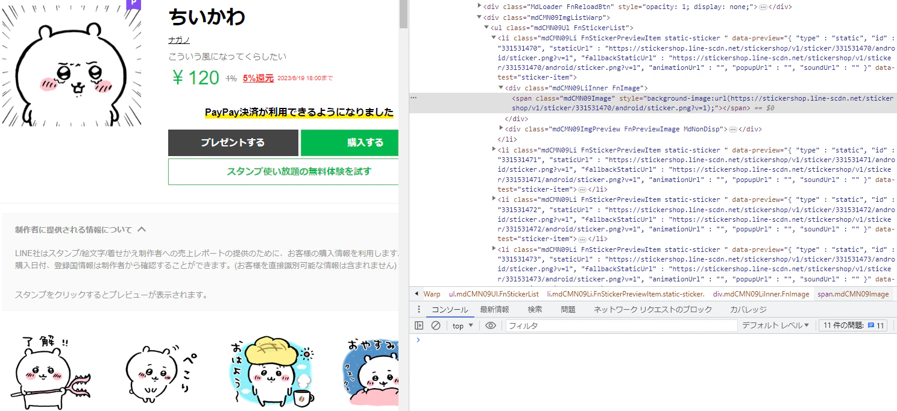Select the span.mdCMN09Image breadcrumb
The image size is (897, 411).
(x=853, y=294)
